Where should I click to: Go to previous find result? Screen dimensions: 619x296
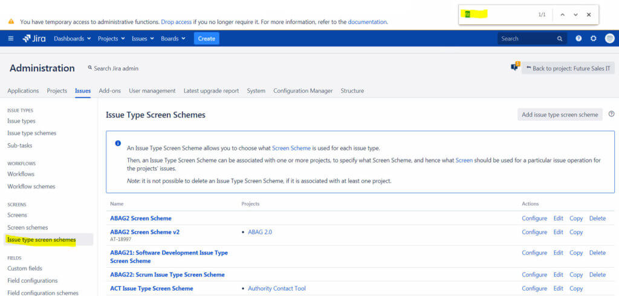point(563,14)
